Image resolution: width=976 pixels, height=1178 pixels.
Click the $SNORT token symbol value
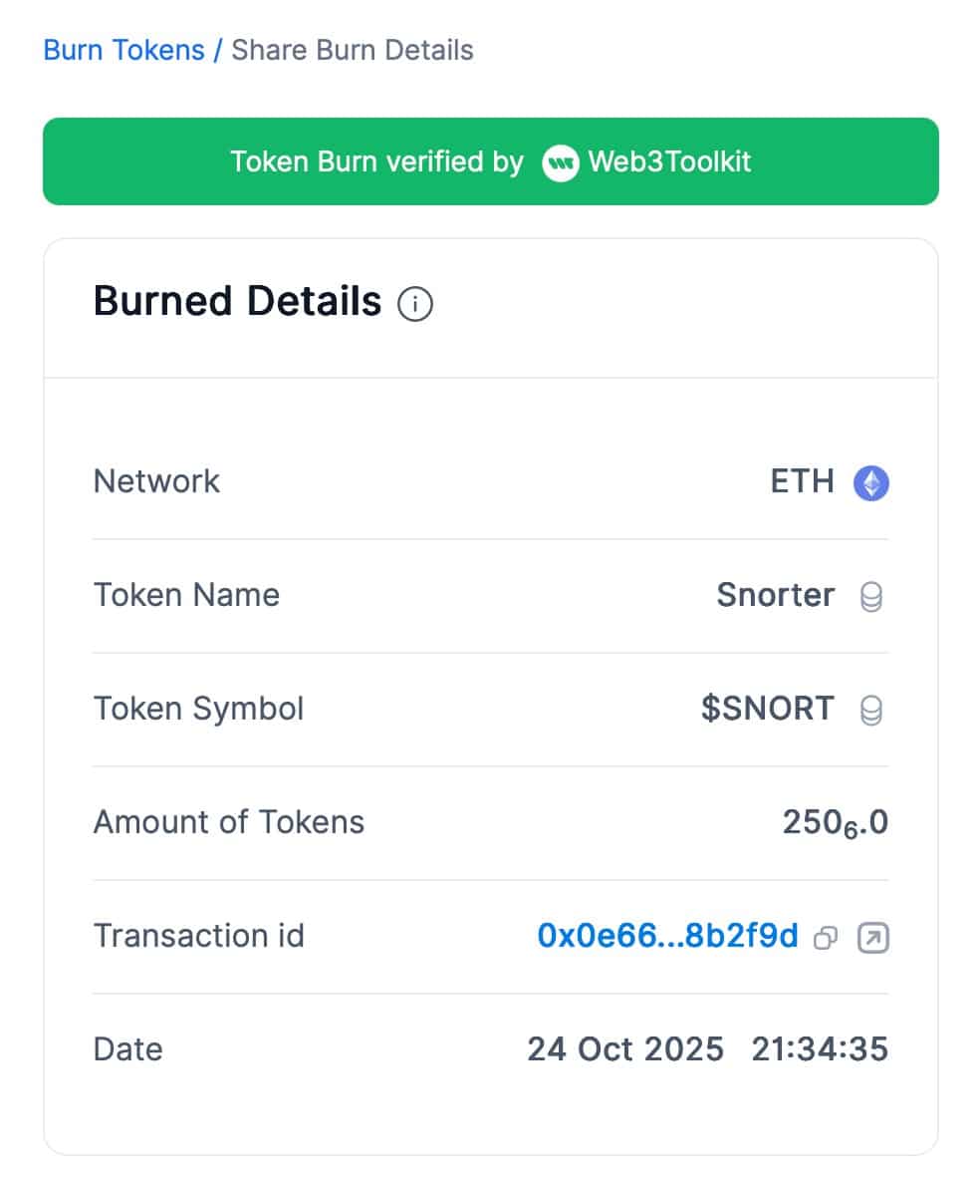tap(767, 709)
